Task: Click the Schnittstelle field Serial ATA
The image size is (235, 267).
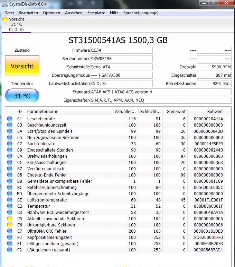Action: click(x=122, y=67)
